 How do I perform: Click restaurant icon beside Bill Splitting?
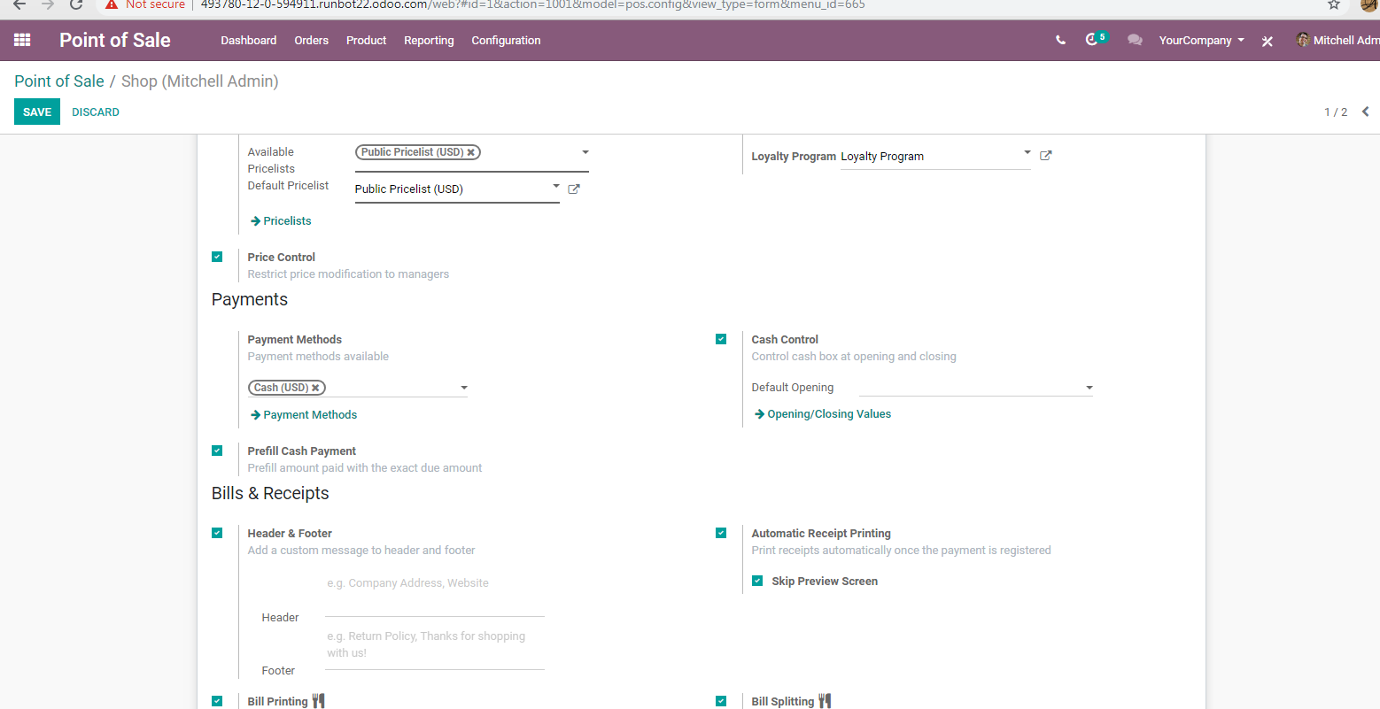(x=825, y=701)
